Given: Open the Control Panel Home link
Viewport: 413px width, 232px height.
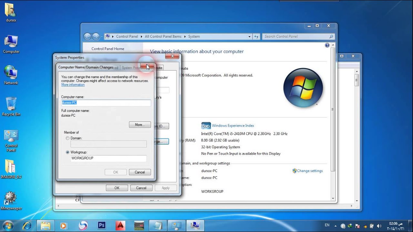Looking at the screenshot, I should (108, 49).
